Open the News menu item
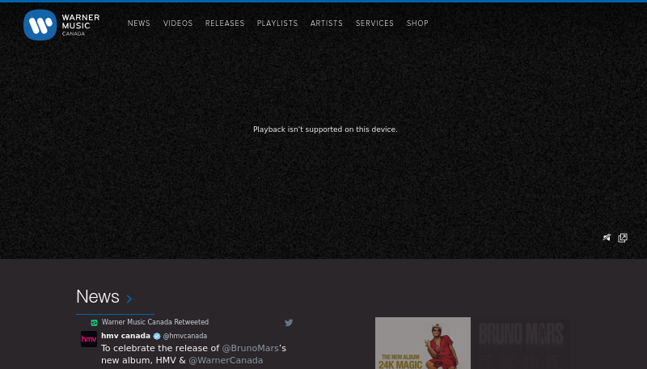 (138, 23)
